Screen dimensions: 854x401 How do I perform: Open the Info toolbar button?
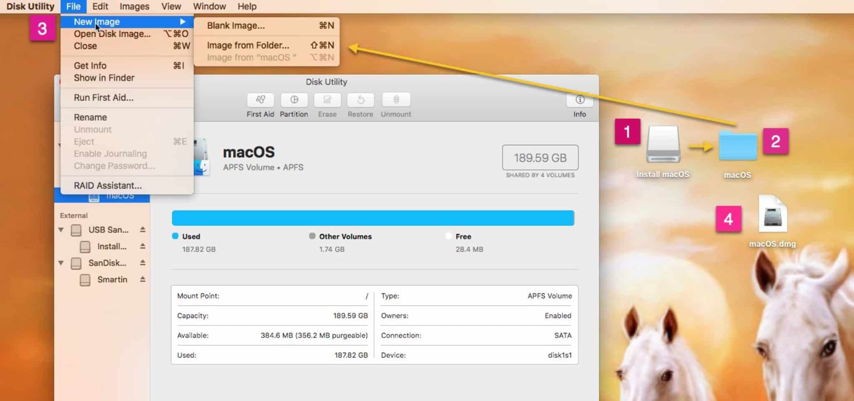[580, 100]
